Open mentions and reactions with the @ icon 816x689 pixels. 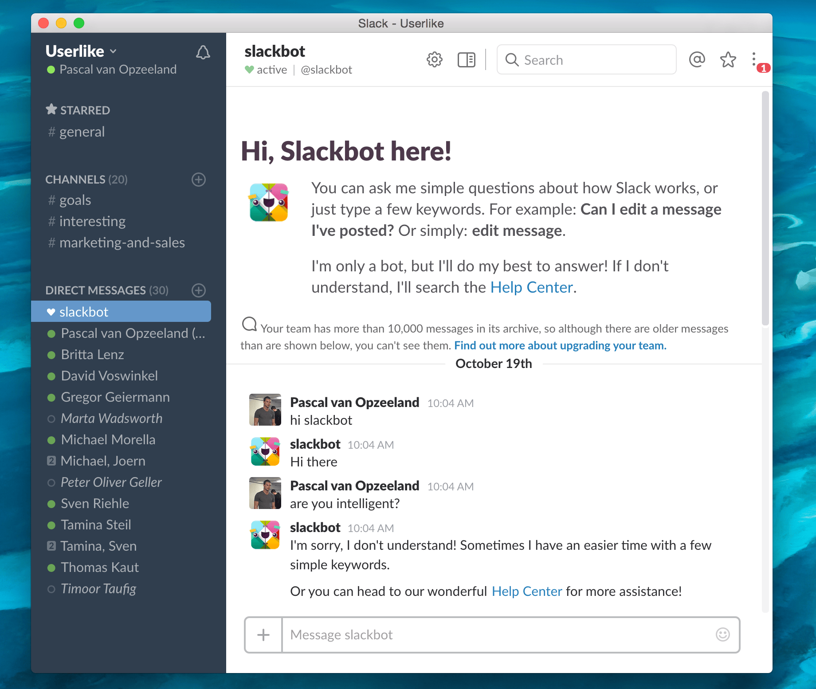coord(696,59)
